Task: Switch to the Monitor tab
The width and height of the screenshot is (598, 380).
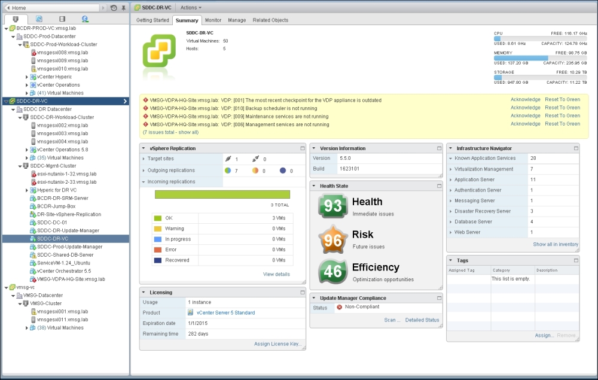Action: pyautogui.click(x=213, y=20)
